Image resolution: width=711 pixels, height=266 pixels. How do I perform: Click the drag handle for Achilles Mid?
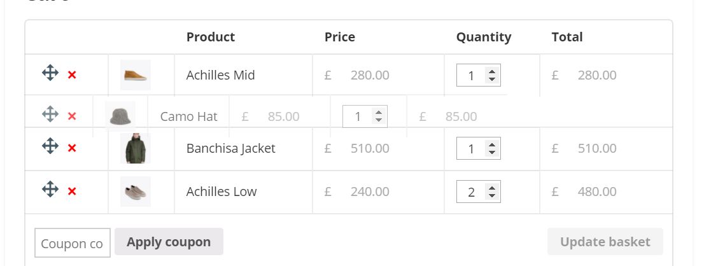pos(50,73)
